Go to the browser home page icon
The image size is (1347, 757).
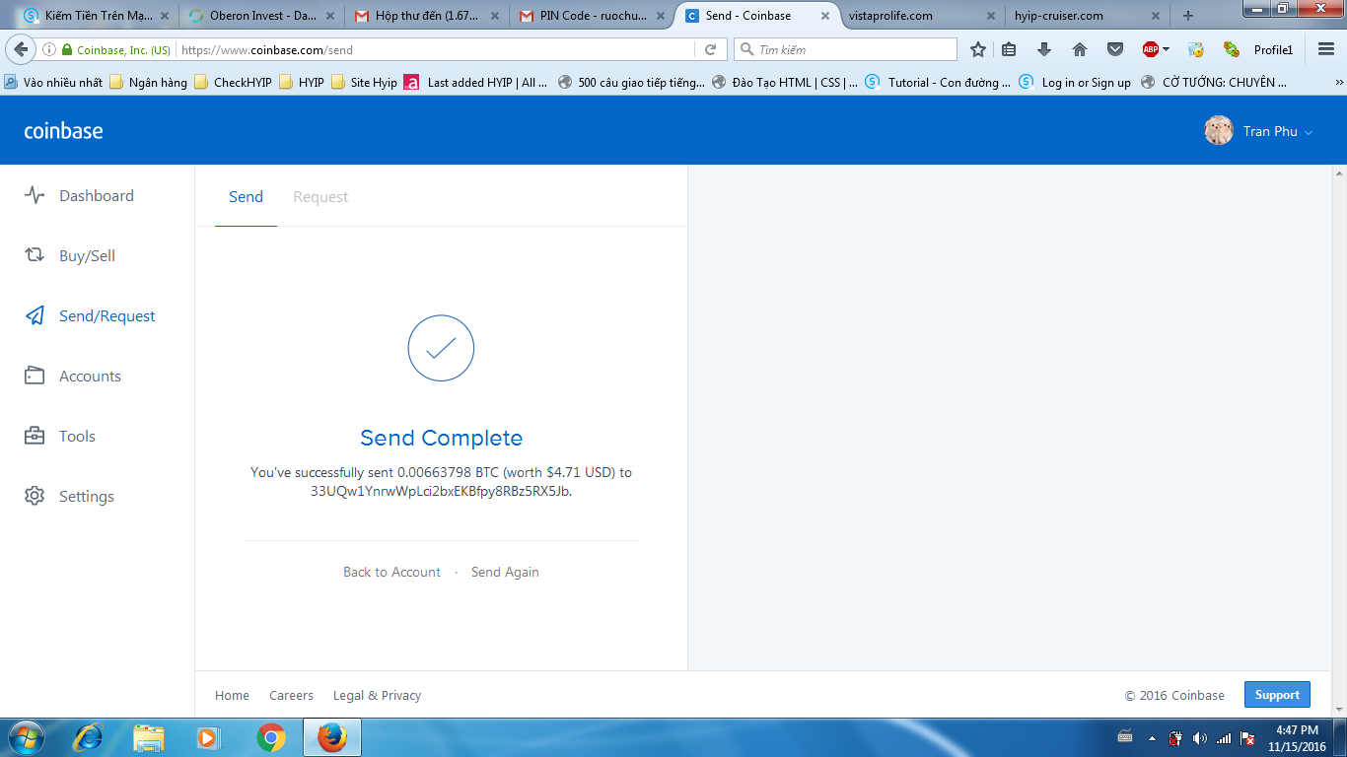1080,49
